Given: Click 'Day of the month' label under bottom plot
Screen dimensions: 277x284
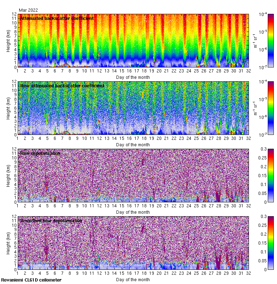Looking at the screenshot, I should [x=133, y=279].
